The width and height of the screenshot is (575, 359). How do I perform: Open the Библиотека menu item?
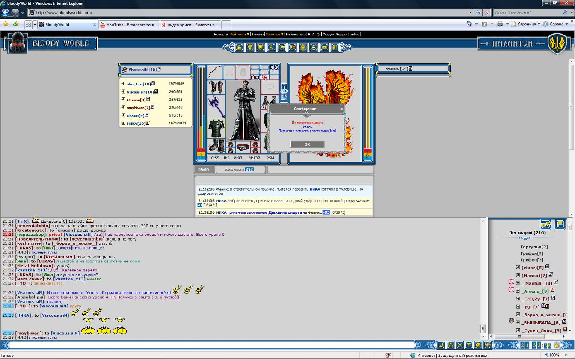point(296,34)
